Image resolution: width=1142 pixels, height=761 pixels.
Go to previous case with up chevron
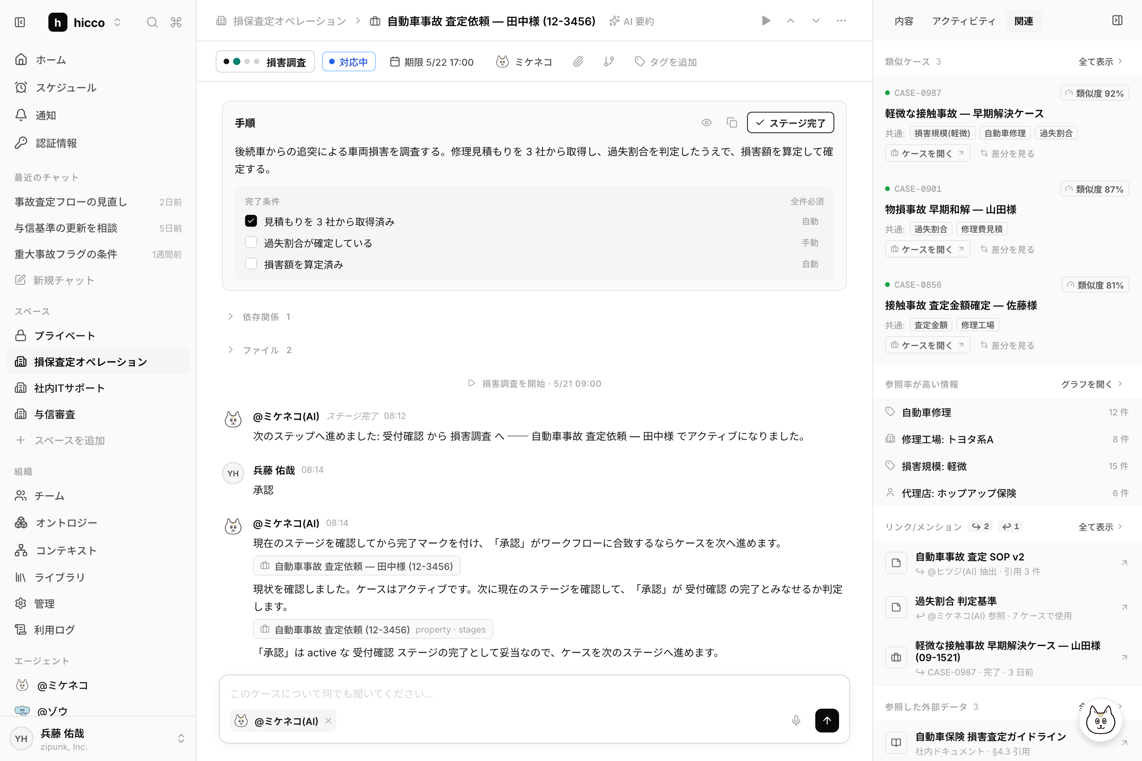790,21
